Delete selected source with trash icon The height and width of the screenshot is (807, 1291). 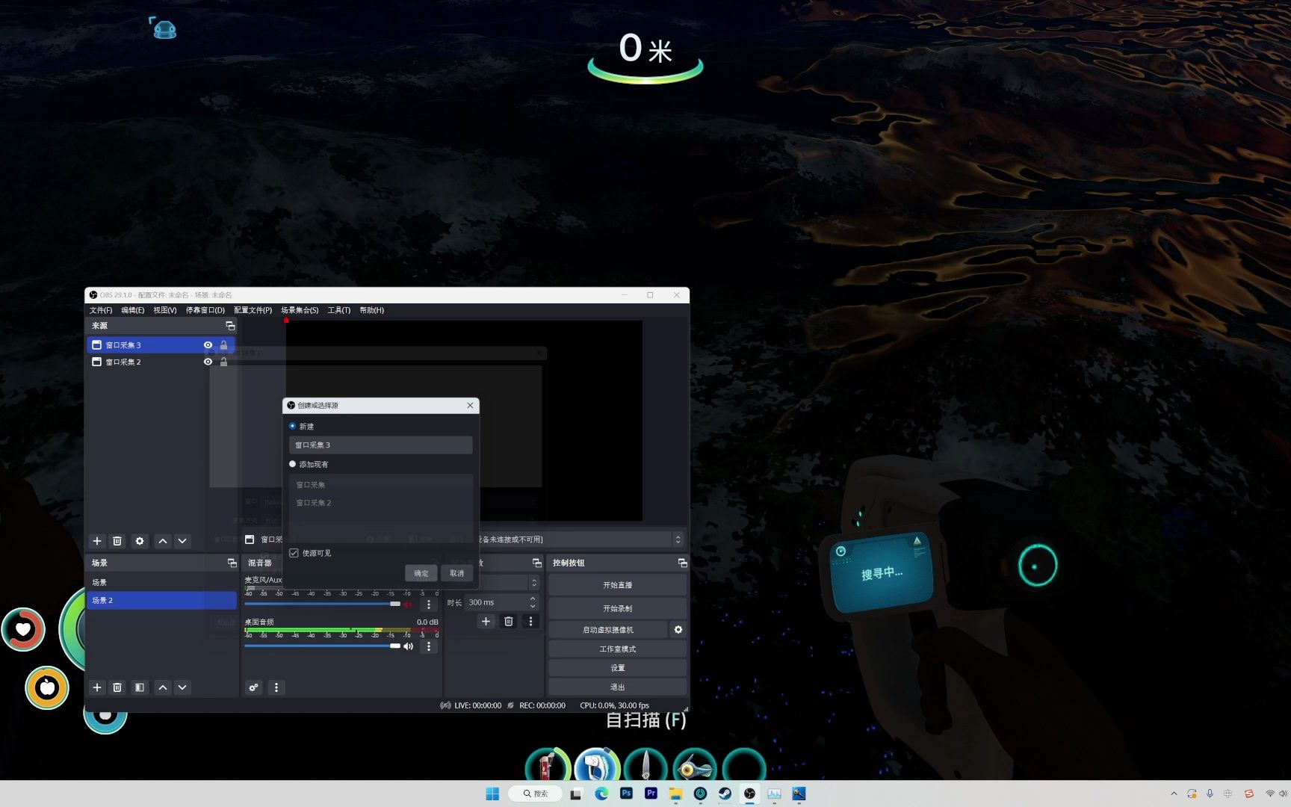click(117, 541)
